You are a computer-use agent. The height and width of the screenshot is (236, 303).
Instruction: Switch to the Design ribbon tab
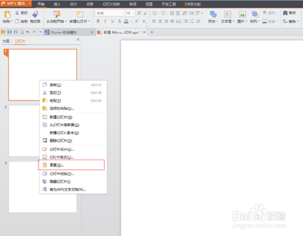pyautogui.click(x=73, y=4)
